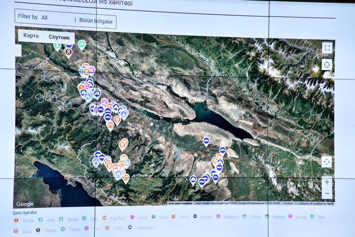Image resolution: width=355 pixels, height=237 pixels.
Task: Open the Google logo link on map
Action: (25, 204)
